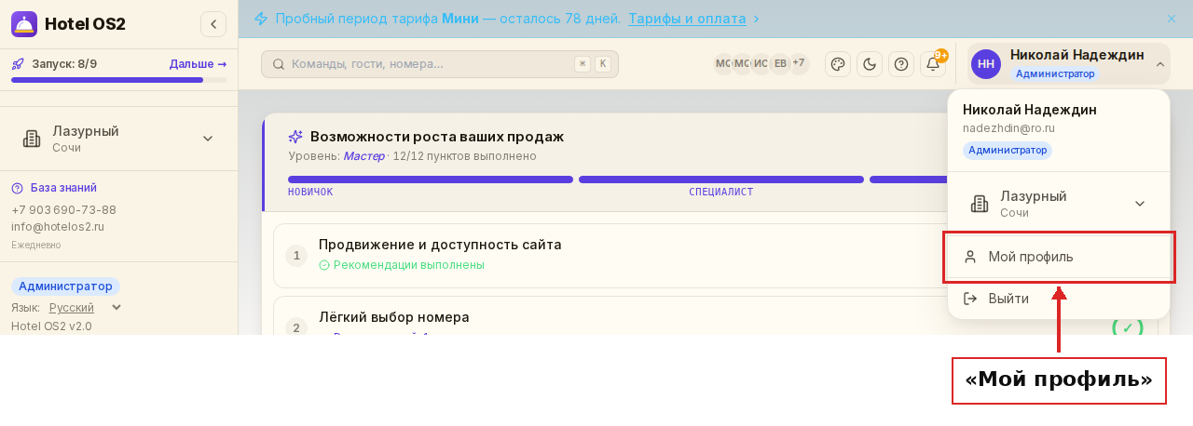Viewport: 1193px width, 426px height.
Task: Click the rocket launch icon
Action: coord(18,64)
